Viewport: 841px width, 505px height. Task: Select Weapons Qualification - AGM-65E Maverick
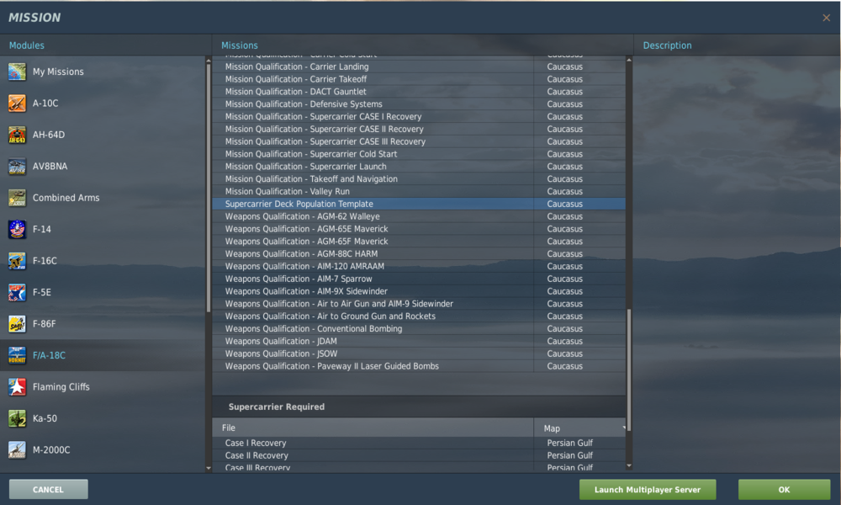pos(418,229)
